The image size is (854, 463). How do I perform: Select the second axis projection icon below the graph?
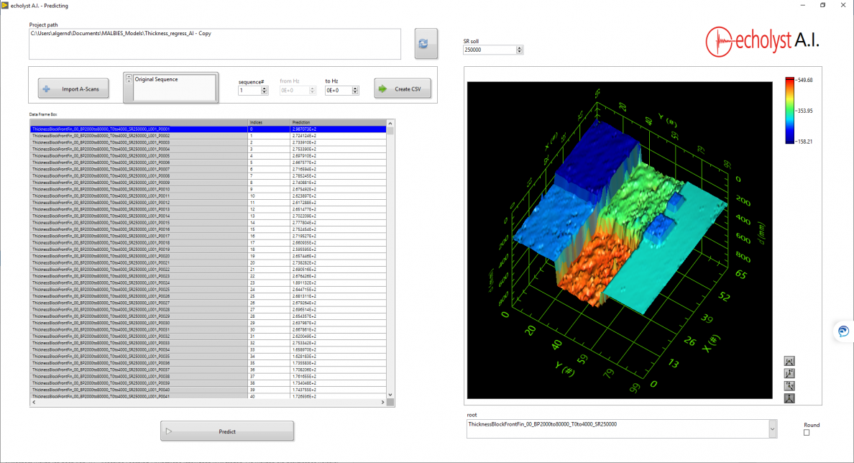[788, 373]
